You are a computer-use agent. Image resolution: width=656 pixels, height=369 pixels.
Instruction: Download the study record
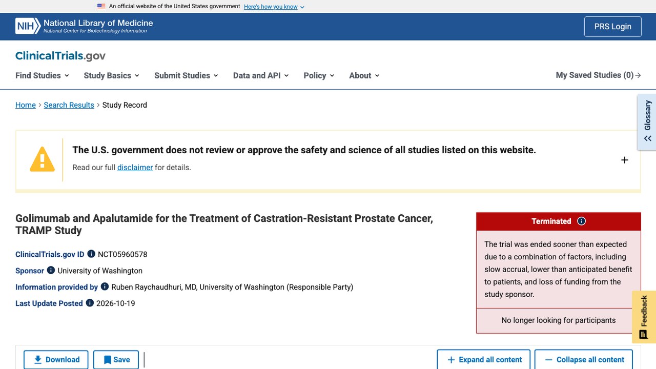pos(56,360)
